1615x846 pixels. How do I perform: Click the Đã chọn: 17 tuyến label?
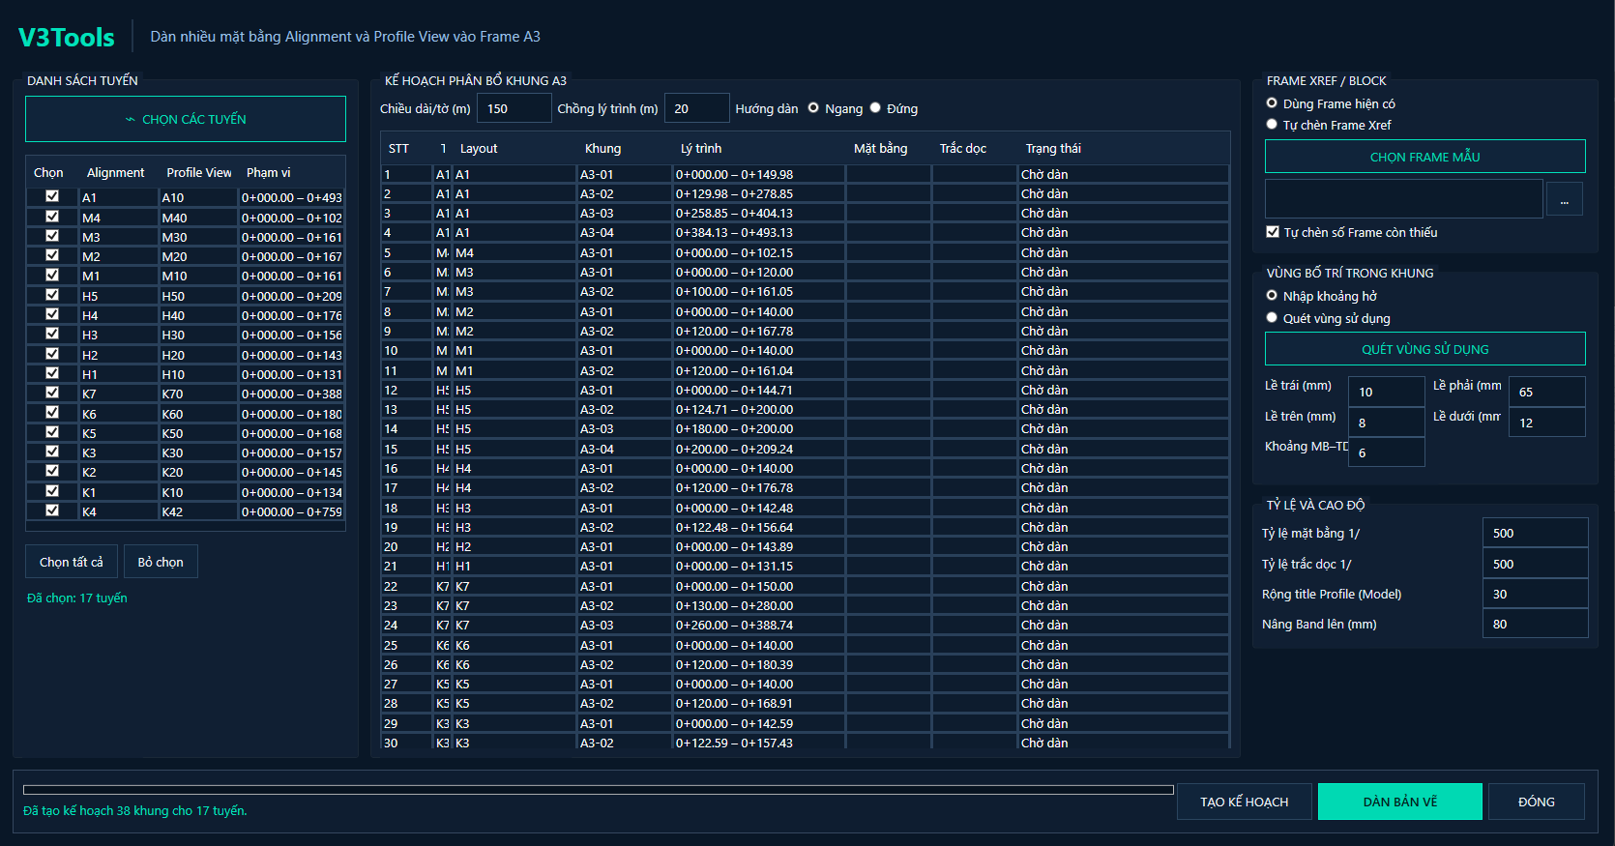77,598
